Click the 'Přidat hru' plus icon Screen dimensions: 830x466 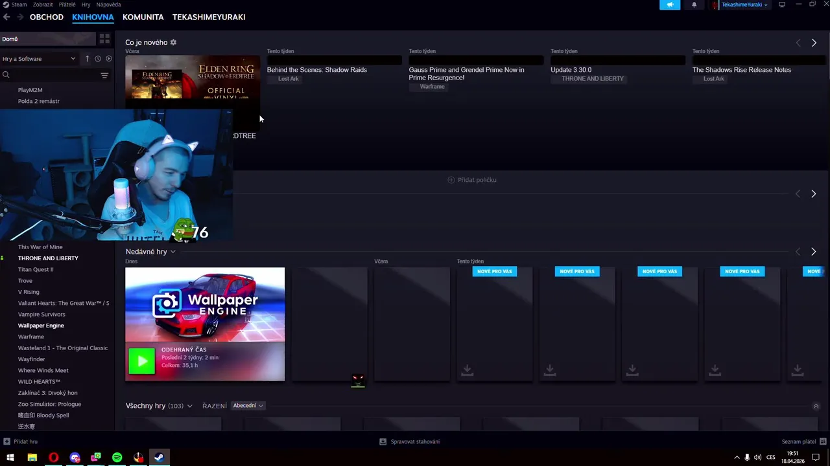tap(6, 441)
